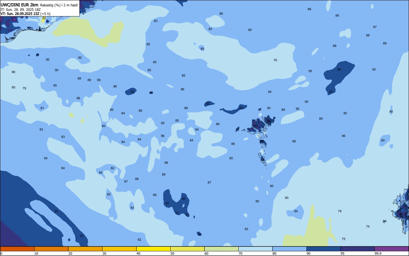Click the legend tick label '20'
409x256 pixels.
click(x=70, y=253)
